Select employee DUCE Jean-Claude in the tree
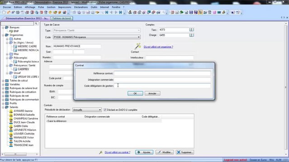The height and width of the screenshot is (162, 289). pyautogui.click(x=24, y=122)
